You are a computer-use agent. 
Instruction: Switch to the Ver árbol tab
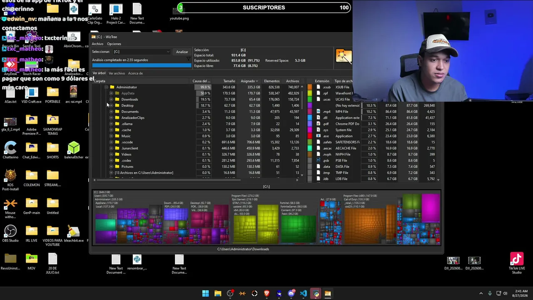tap(99, 73)
